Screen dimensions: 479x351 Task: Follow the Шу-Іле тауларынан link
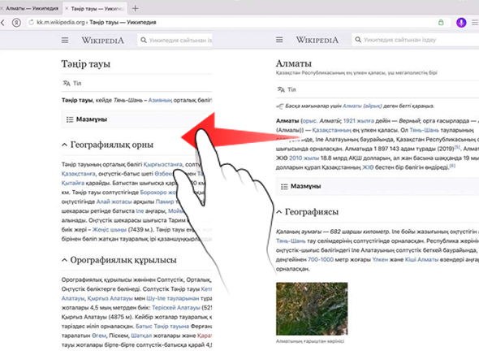point(173,298)
